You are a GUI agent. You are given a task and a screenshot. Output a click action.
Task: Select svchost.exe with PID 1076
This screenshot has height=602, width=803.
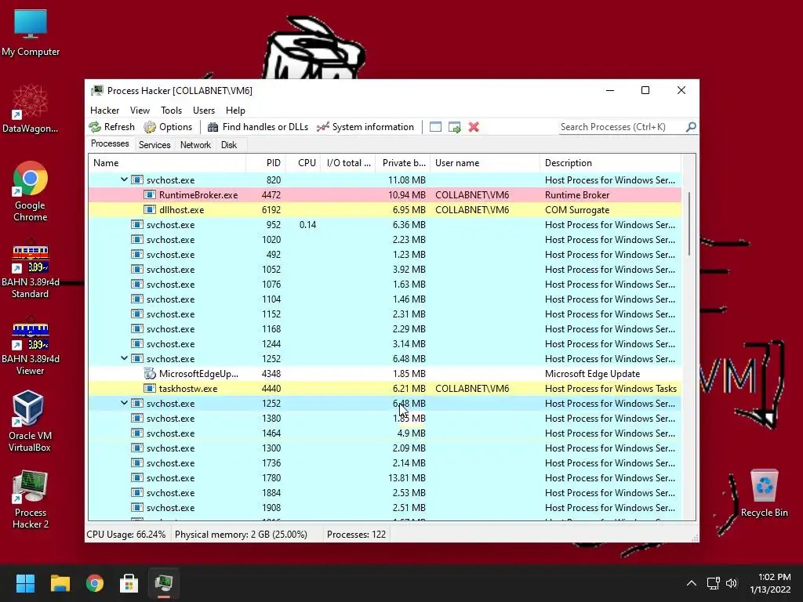click(385, 284)
